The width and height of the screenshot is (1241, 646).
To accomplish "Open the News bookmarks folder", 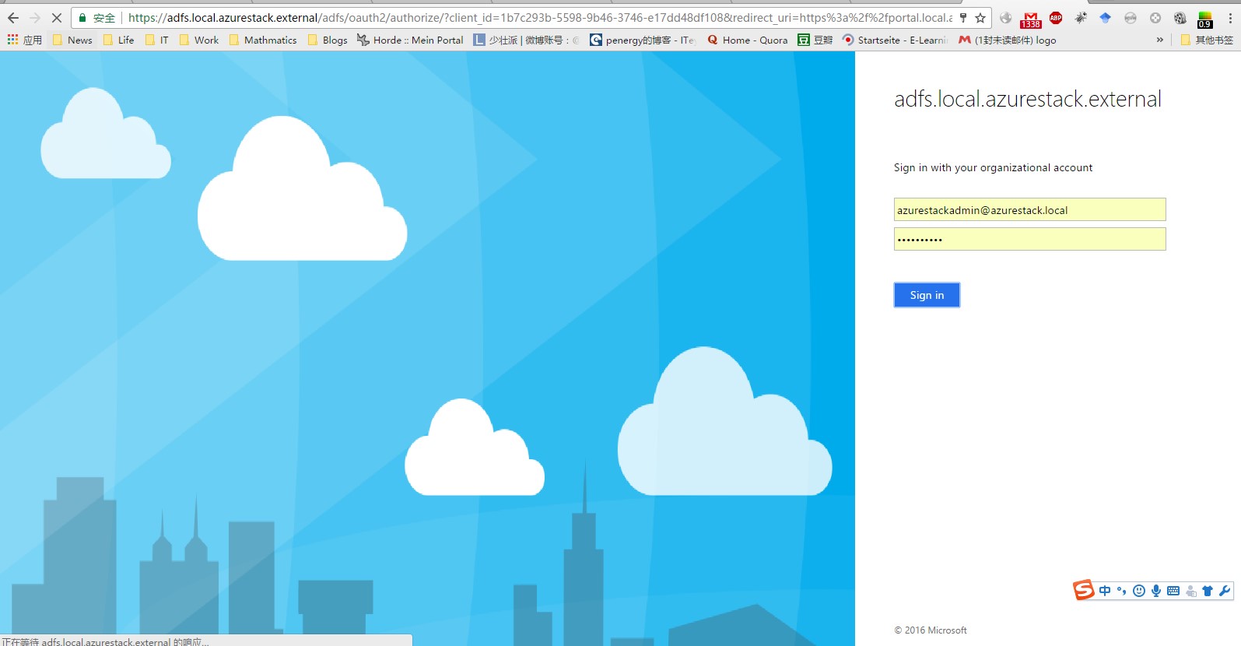I will 72,40.
